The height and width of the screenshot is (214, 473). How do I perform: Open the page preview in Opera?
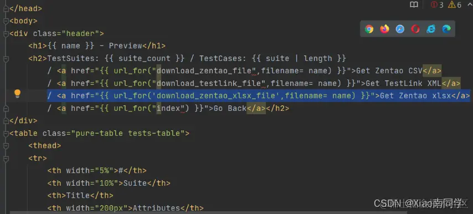[x=415, y=29]
